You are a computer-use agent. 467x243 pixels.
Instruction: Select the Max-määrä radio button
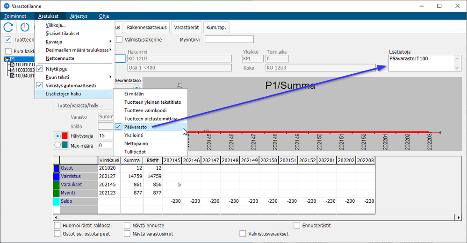click(57, 145)
